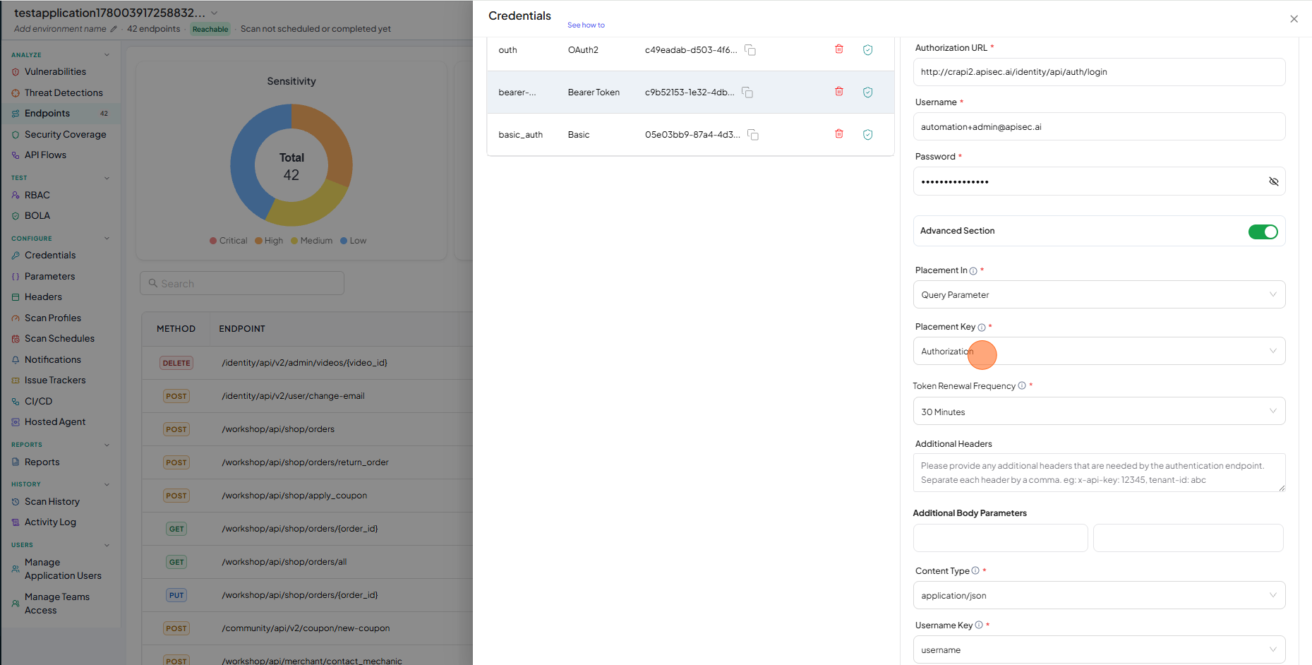Open Scan Schedules

59,339
